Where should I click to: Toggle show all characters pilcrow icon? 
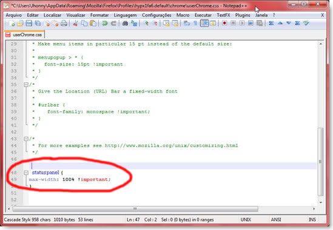pos(195,24)
